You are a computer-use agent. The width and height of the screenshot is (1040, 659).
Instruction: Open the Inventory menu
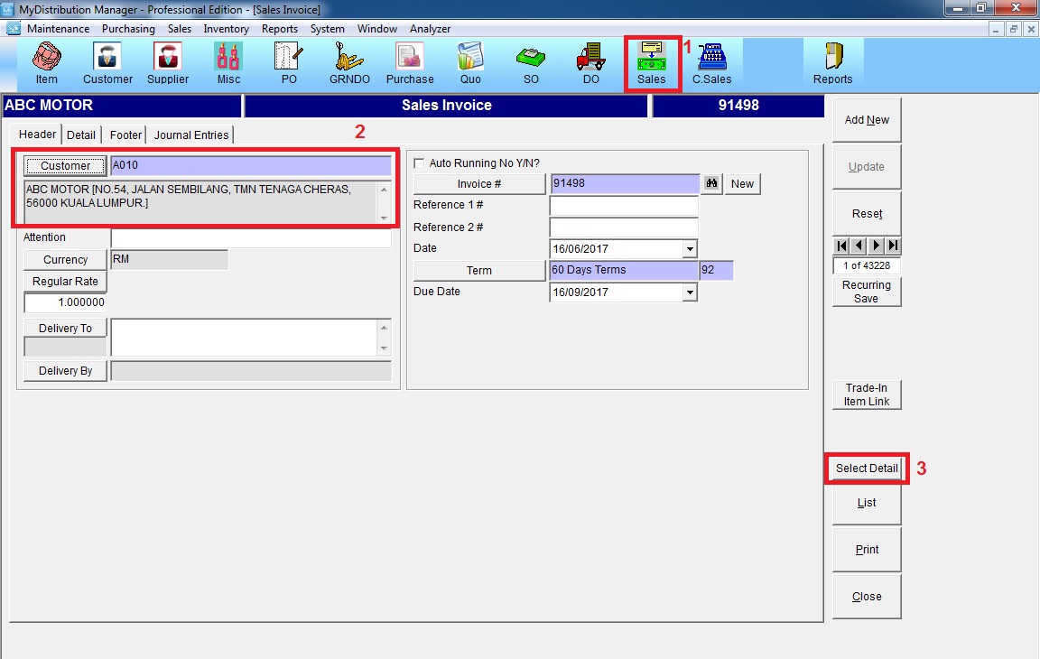(226, 29)
